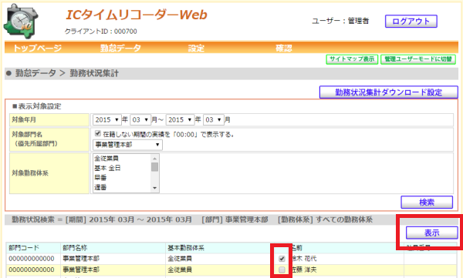The height and width of the screenshot is (278, 463).
Task: Click 全従業員 in the 佐藤 洋夫 row
Action: point(180,270)
